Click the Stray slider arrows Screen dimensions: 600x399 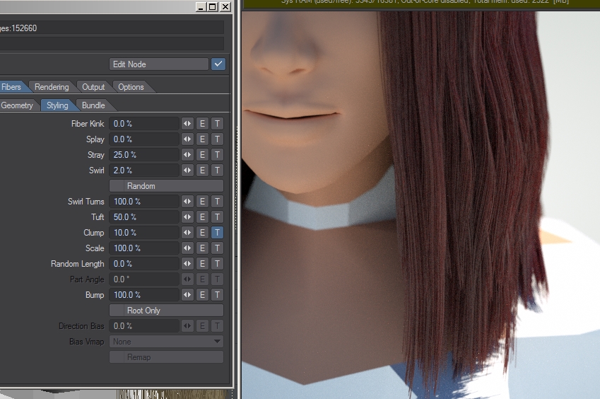click(x=187, y=155)
